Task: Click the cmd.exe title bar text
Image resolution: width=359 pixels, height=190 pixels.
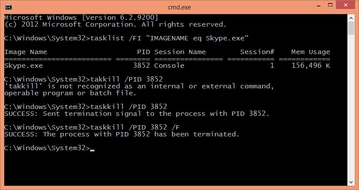Action: (179, 7)
